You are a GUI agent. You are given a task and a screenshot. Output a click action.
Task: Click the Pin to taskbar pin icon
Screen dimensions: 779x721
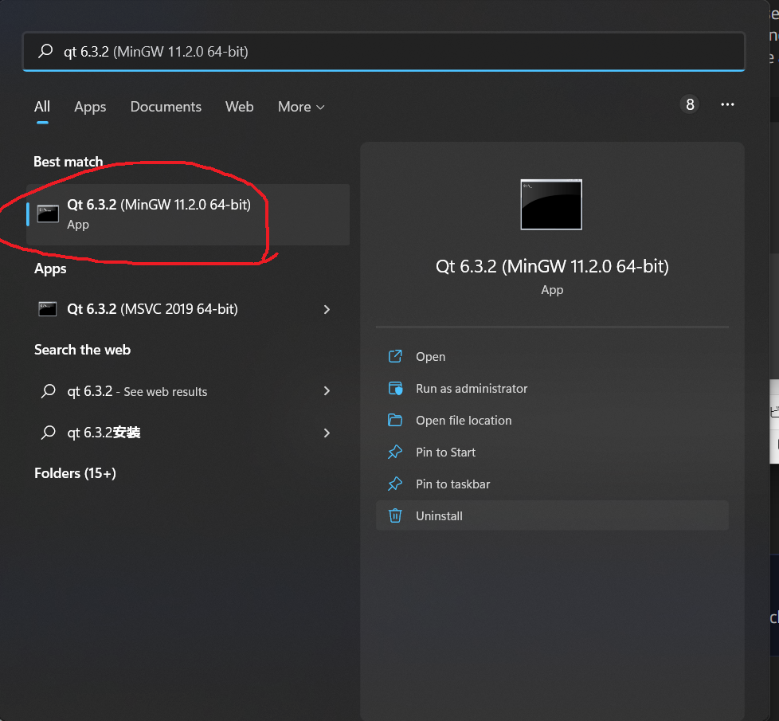(x=395, y=484)
